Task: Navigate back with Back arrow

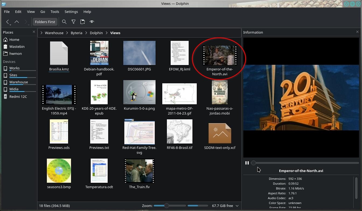Action: pyautogui.click(x=8, y=22)
